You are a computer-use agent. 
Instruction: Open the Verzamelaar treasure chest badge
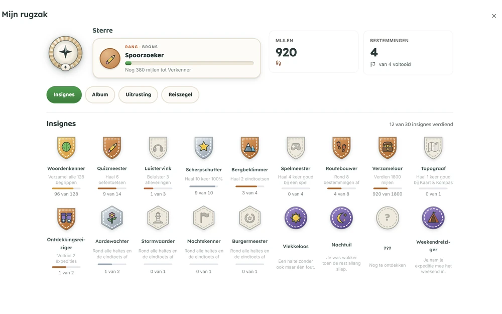[388, 148]
